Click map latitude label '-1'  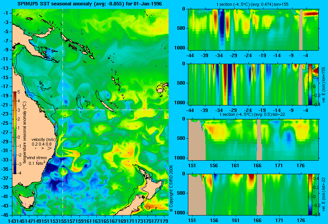click(x=6, y=13)
